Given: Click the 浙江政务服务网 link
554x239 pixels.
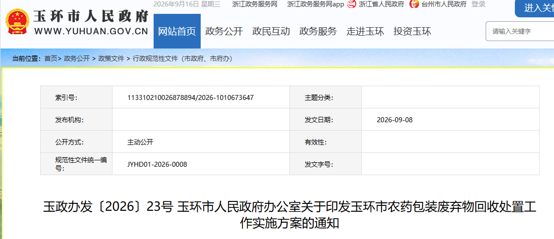Looking at the screenshot, I should 255,4.
